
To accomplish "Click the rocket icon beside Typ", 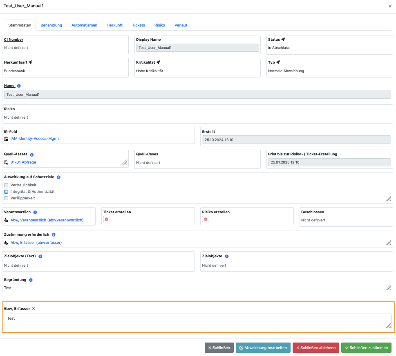I will [278, 62].
